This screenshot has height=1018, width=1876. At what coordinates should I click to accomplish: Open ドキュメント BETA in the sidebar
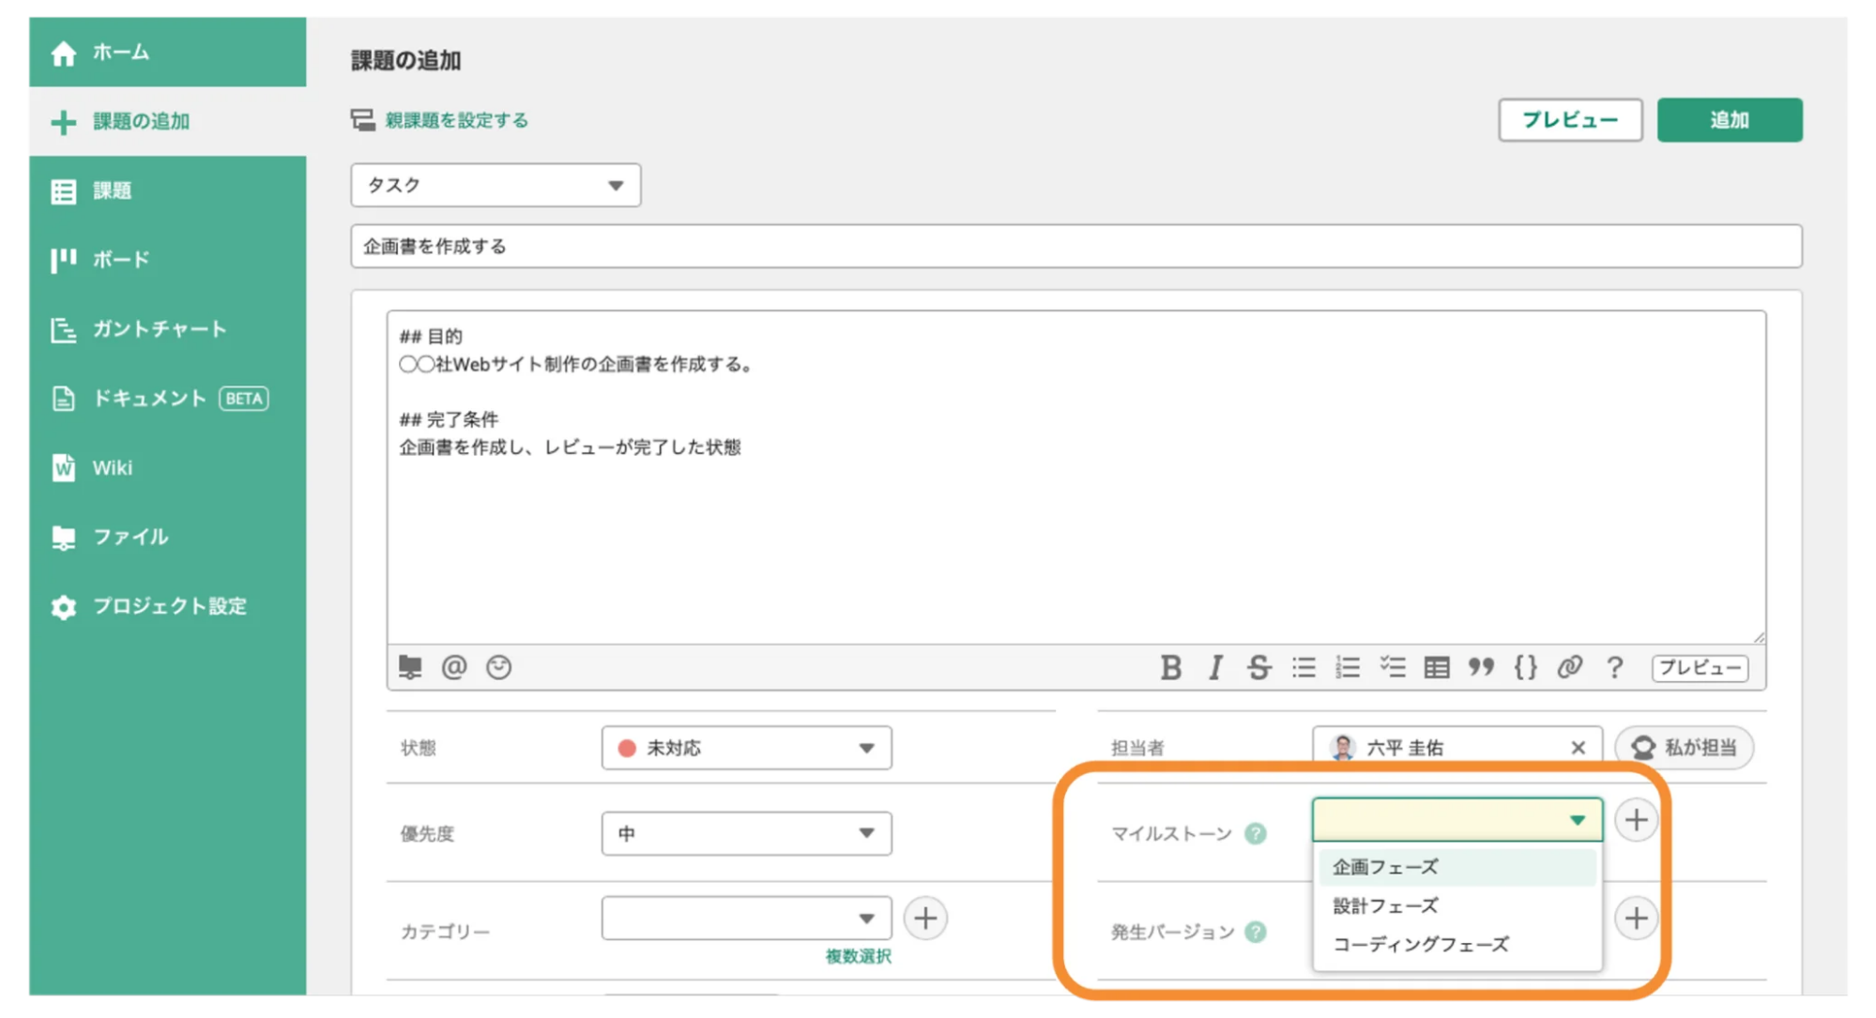(x=167, y=399)
